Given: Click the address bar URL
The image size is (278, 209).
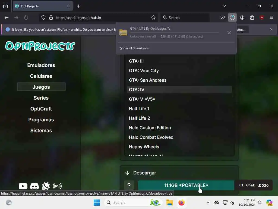Looking at the screenshot, I should [78, 18].
